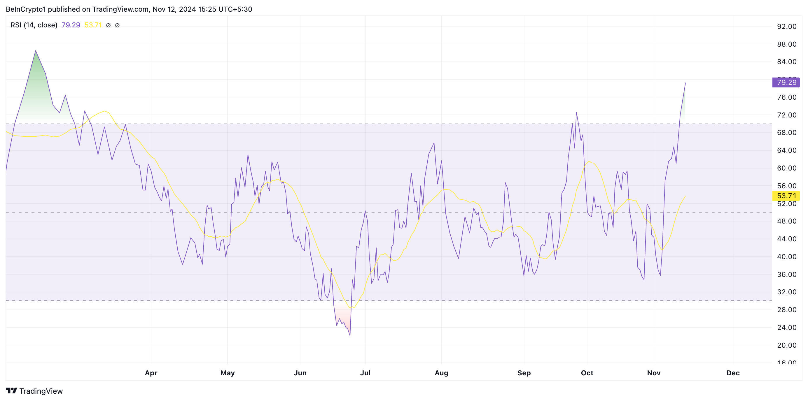Click the purple 79.29 price tag on axis
808x401 pixels.
point(786,82)
